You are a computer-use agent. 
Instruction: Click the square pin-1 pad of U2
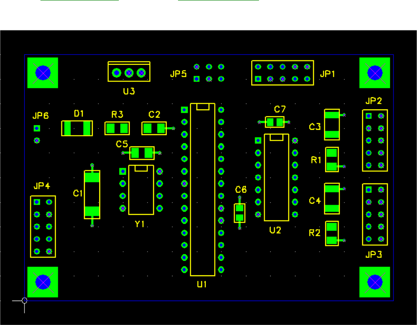(x=258, y=140)
